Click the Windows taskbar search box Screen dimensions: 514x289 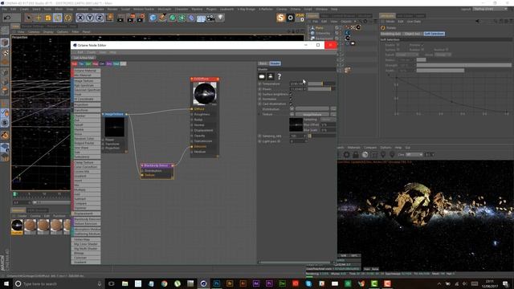pos(57,283)
